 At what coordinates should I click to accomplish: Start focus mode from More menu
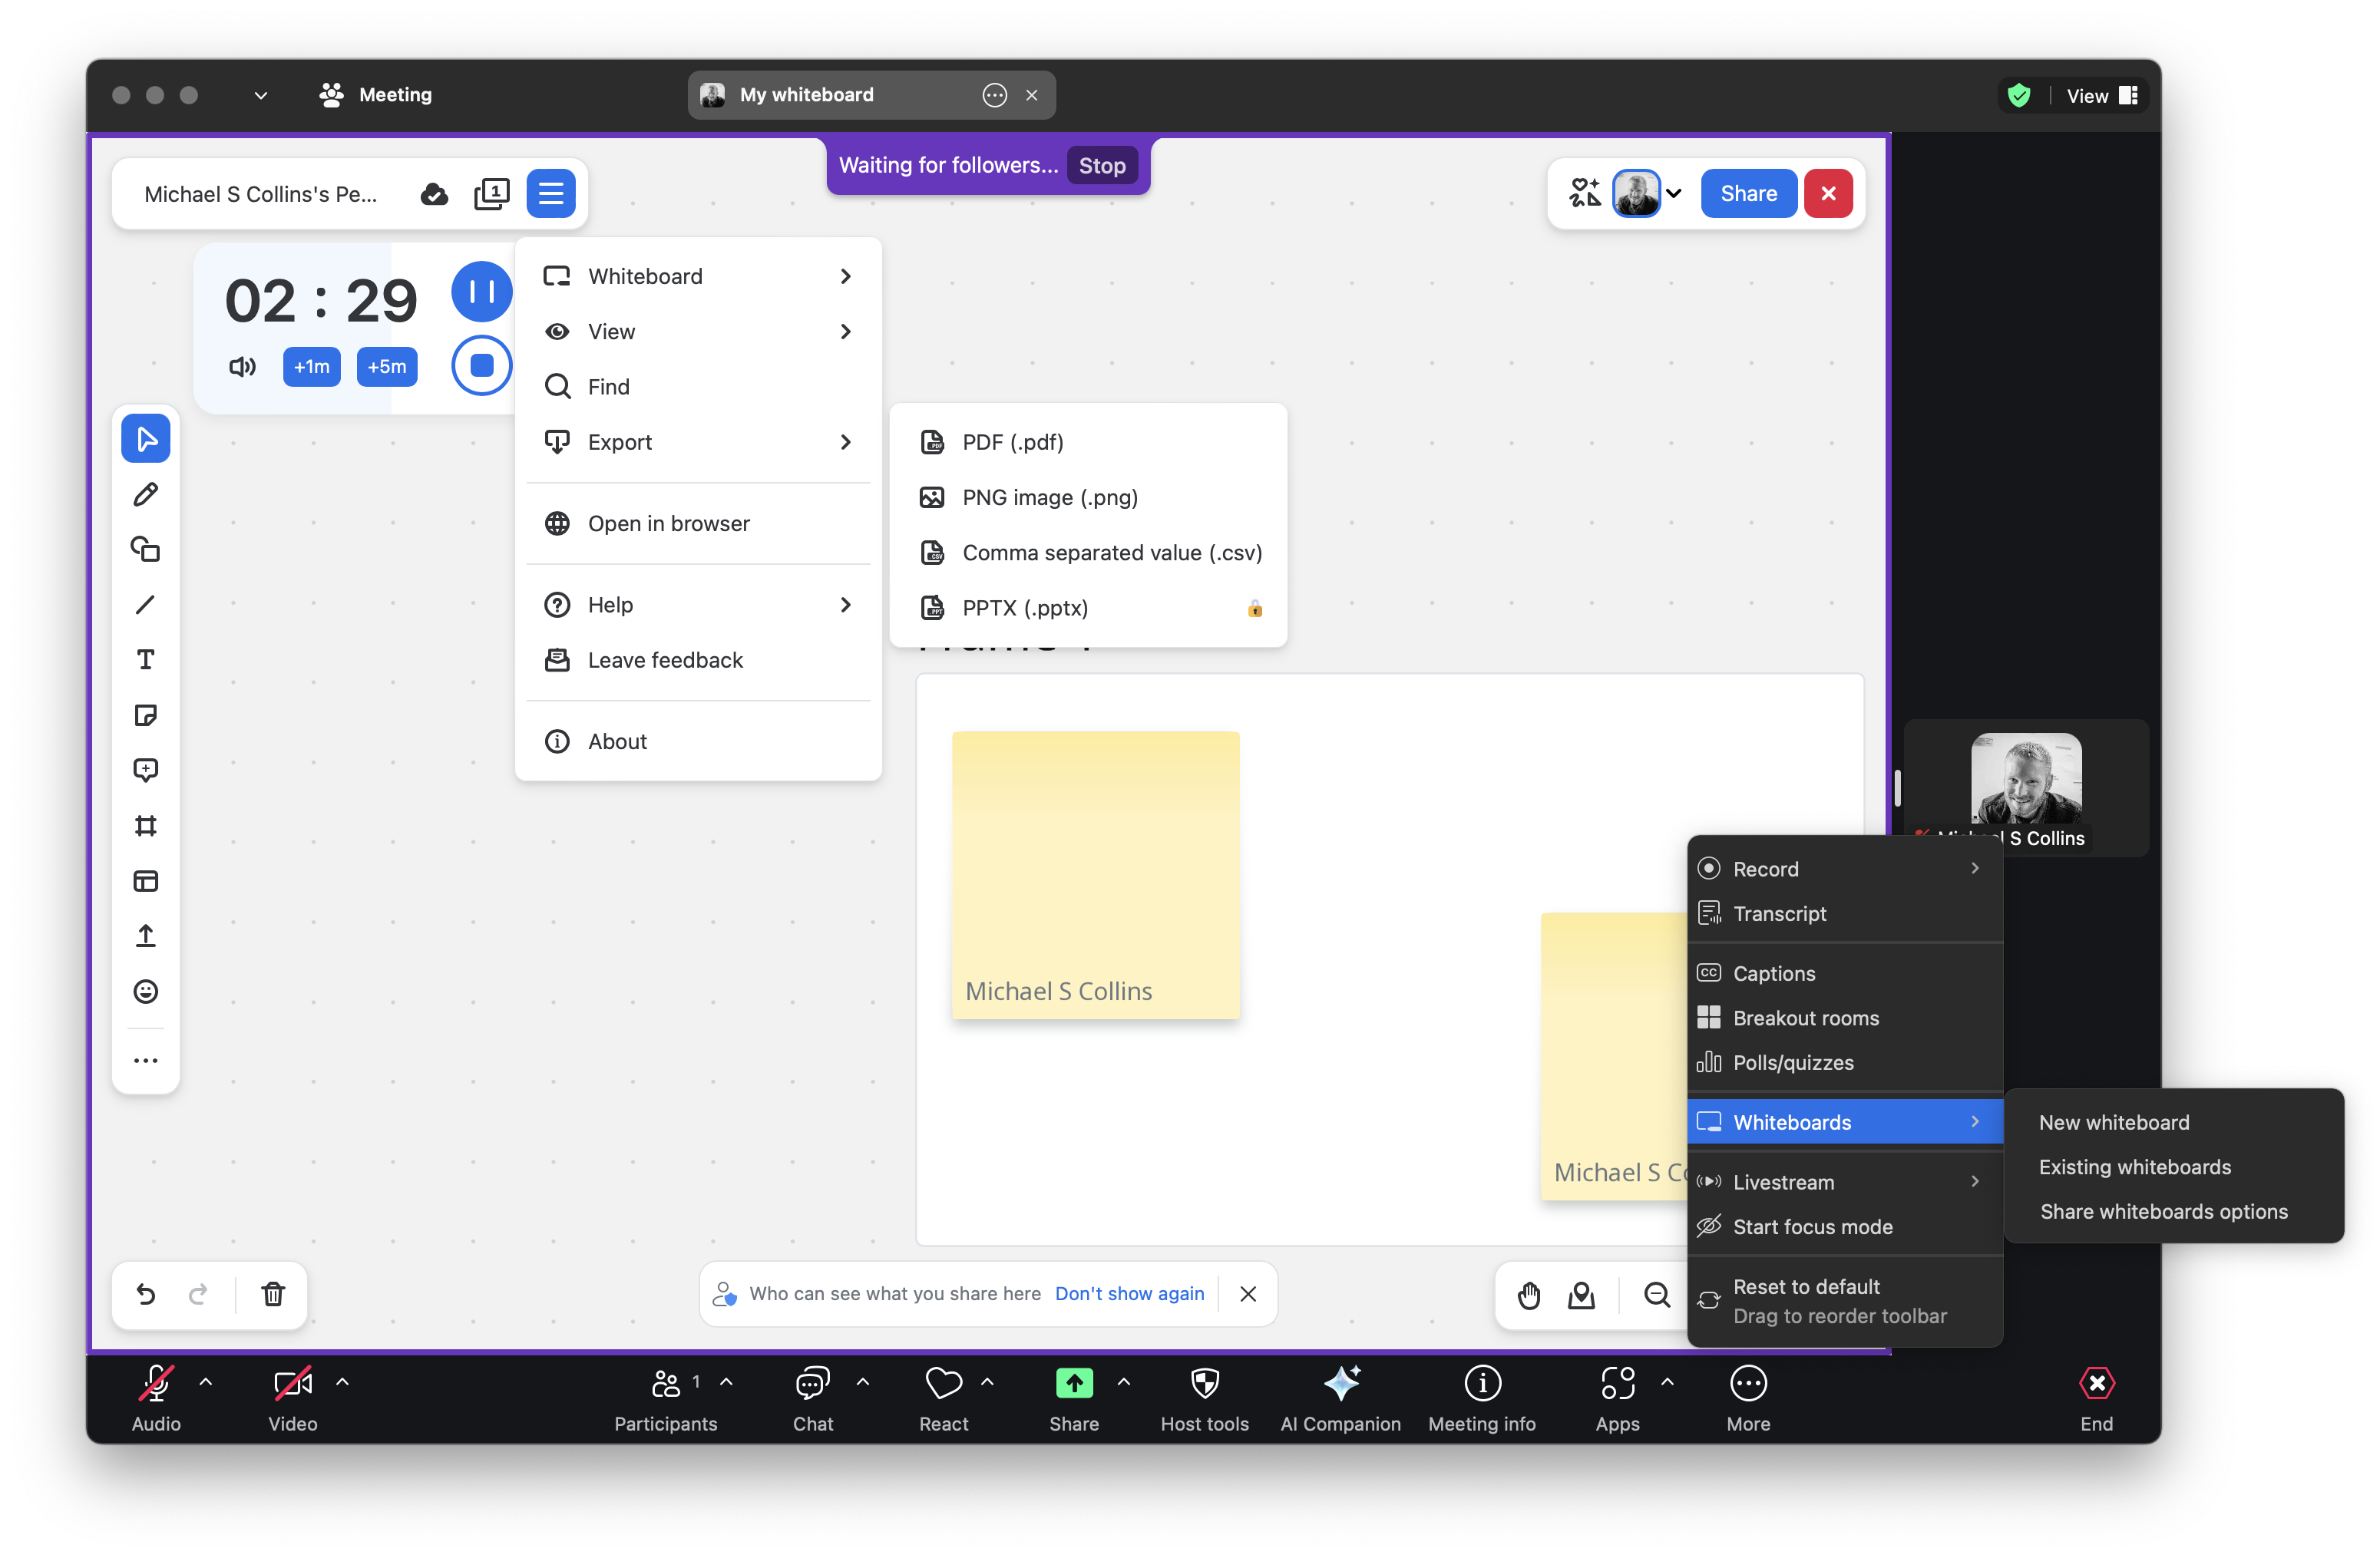click(1845, 1226)
